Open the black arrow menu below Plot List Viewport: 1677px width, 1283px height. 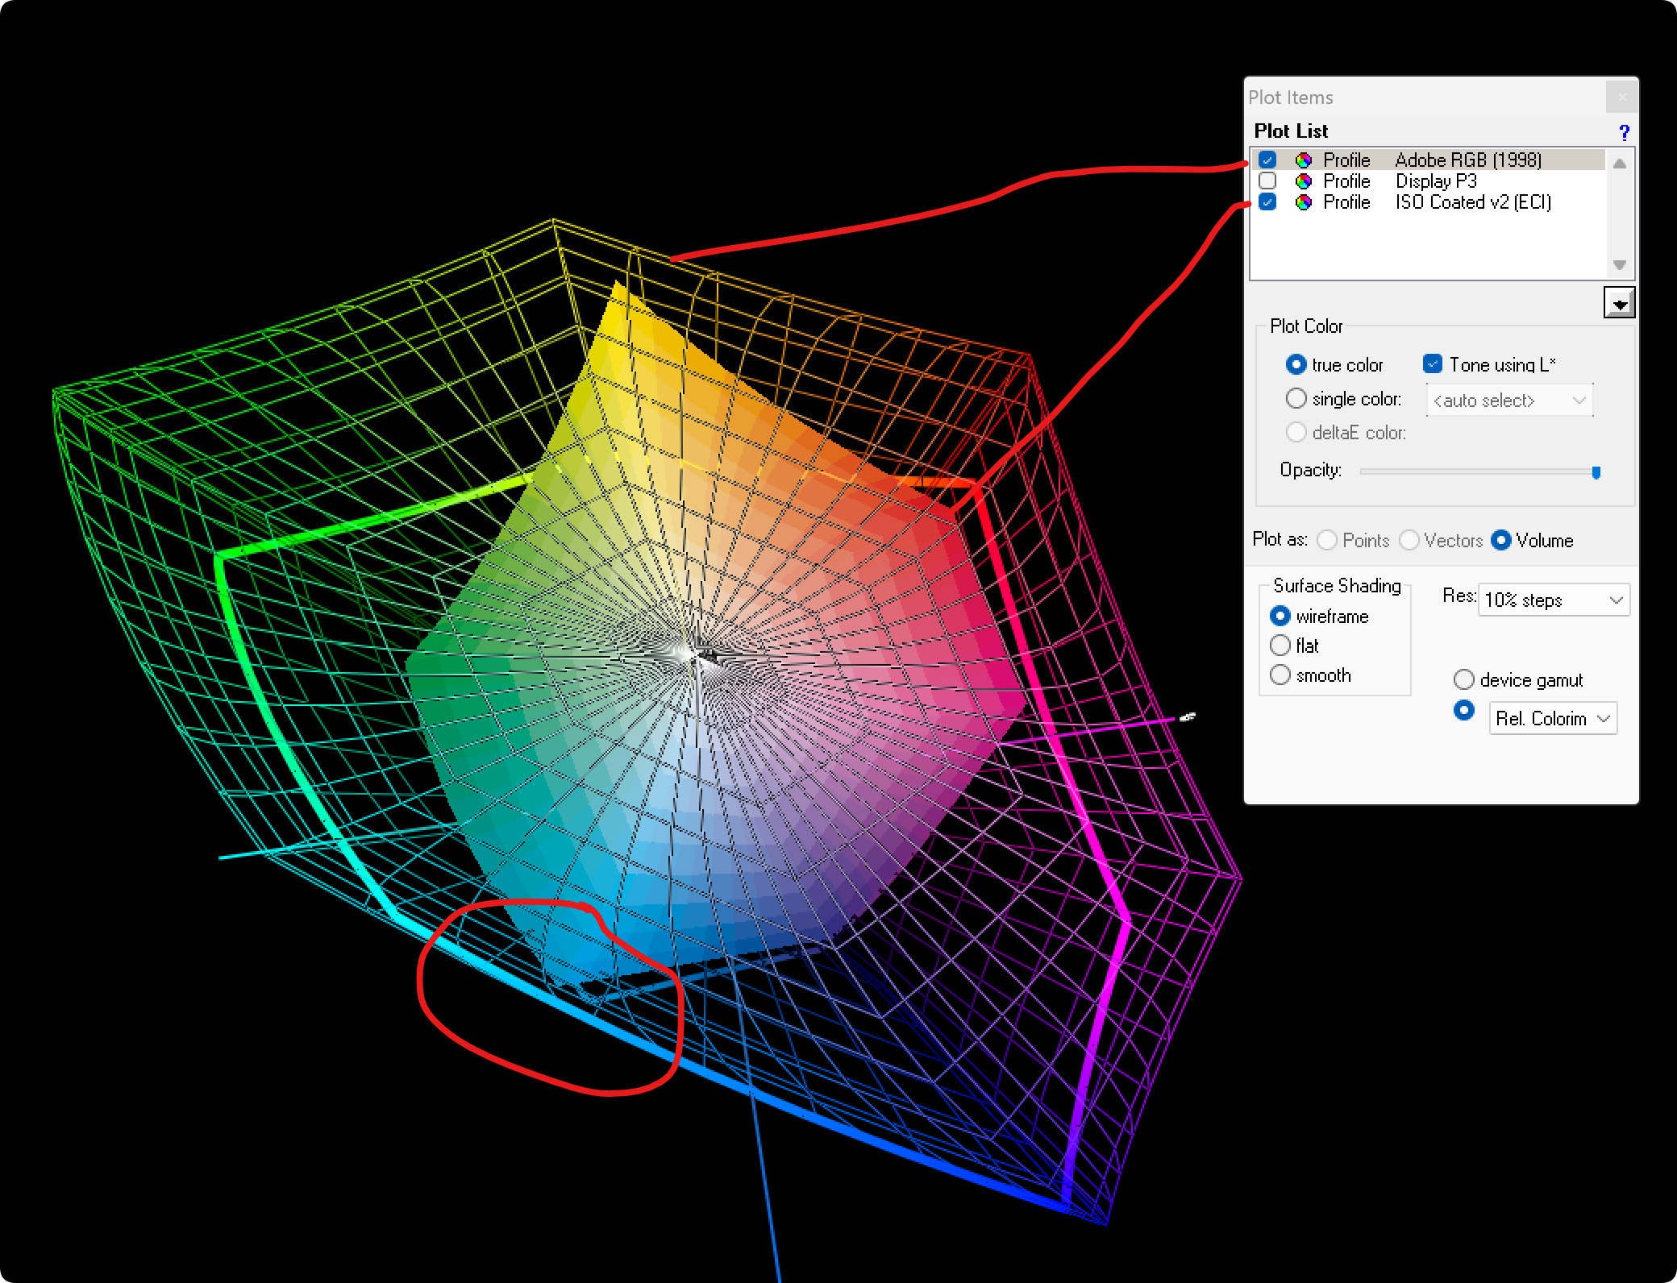[1619, 303]
